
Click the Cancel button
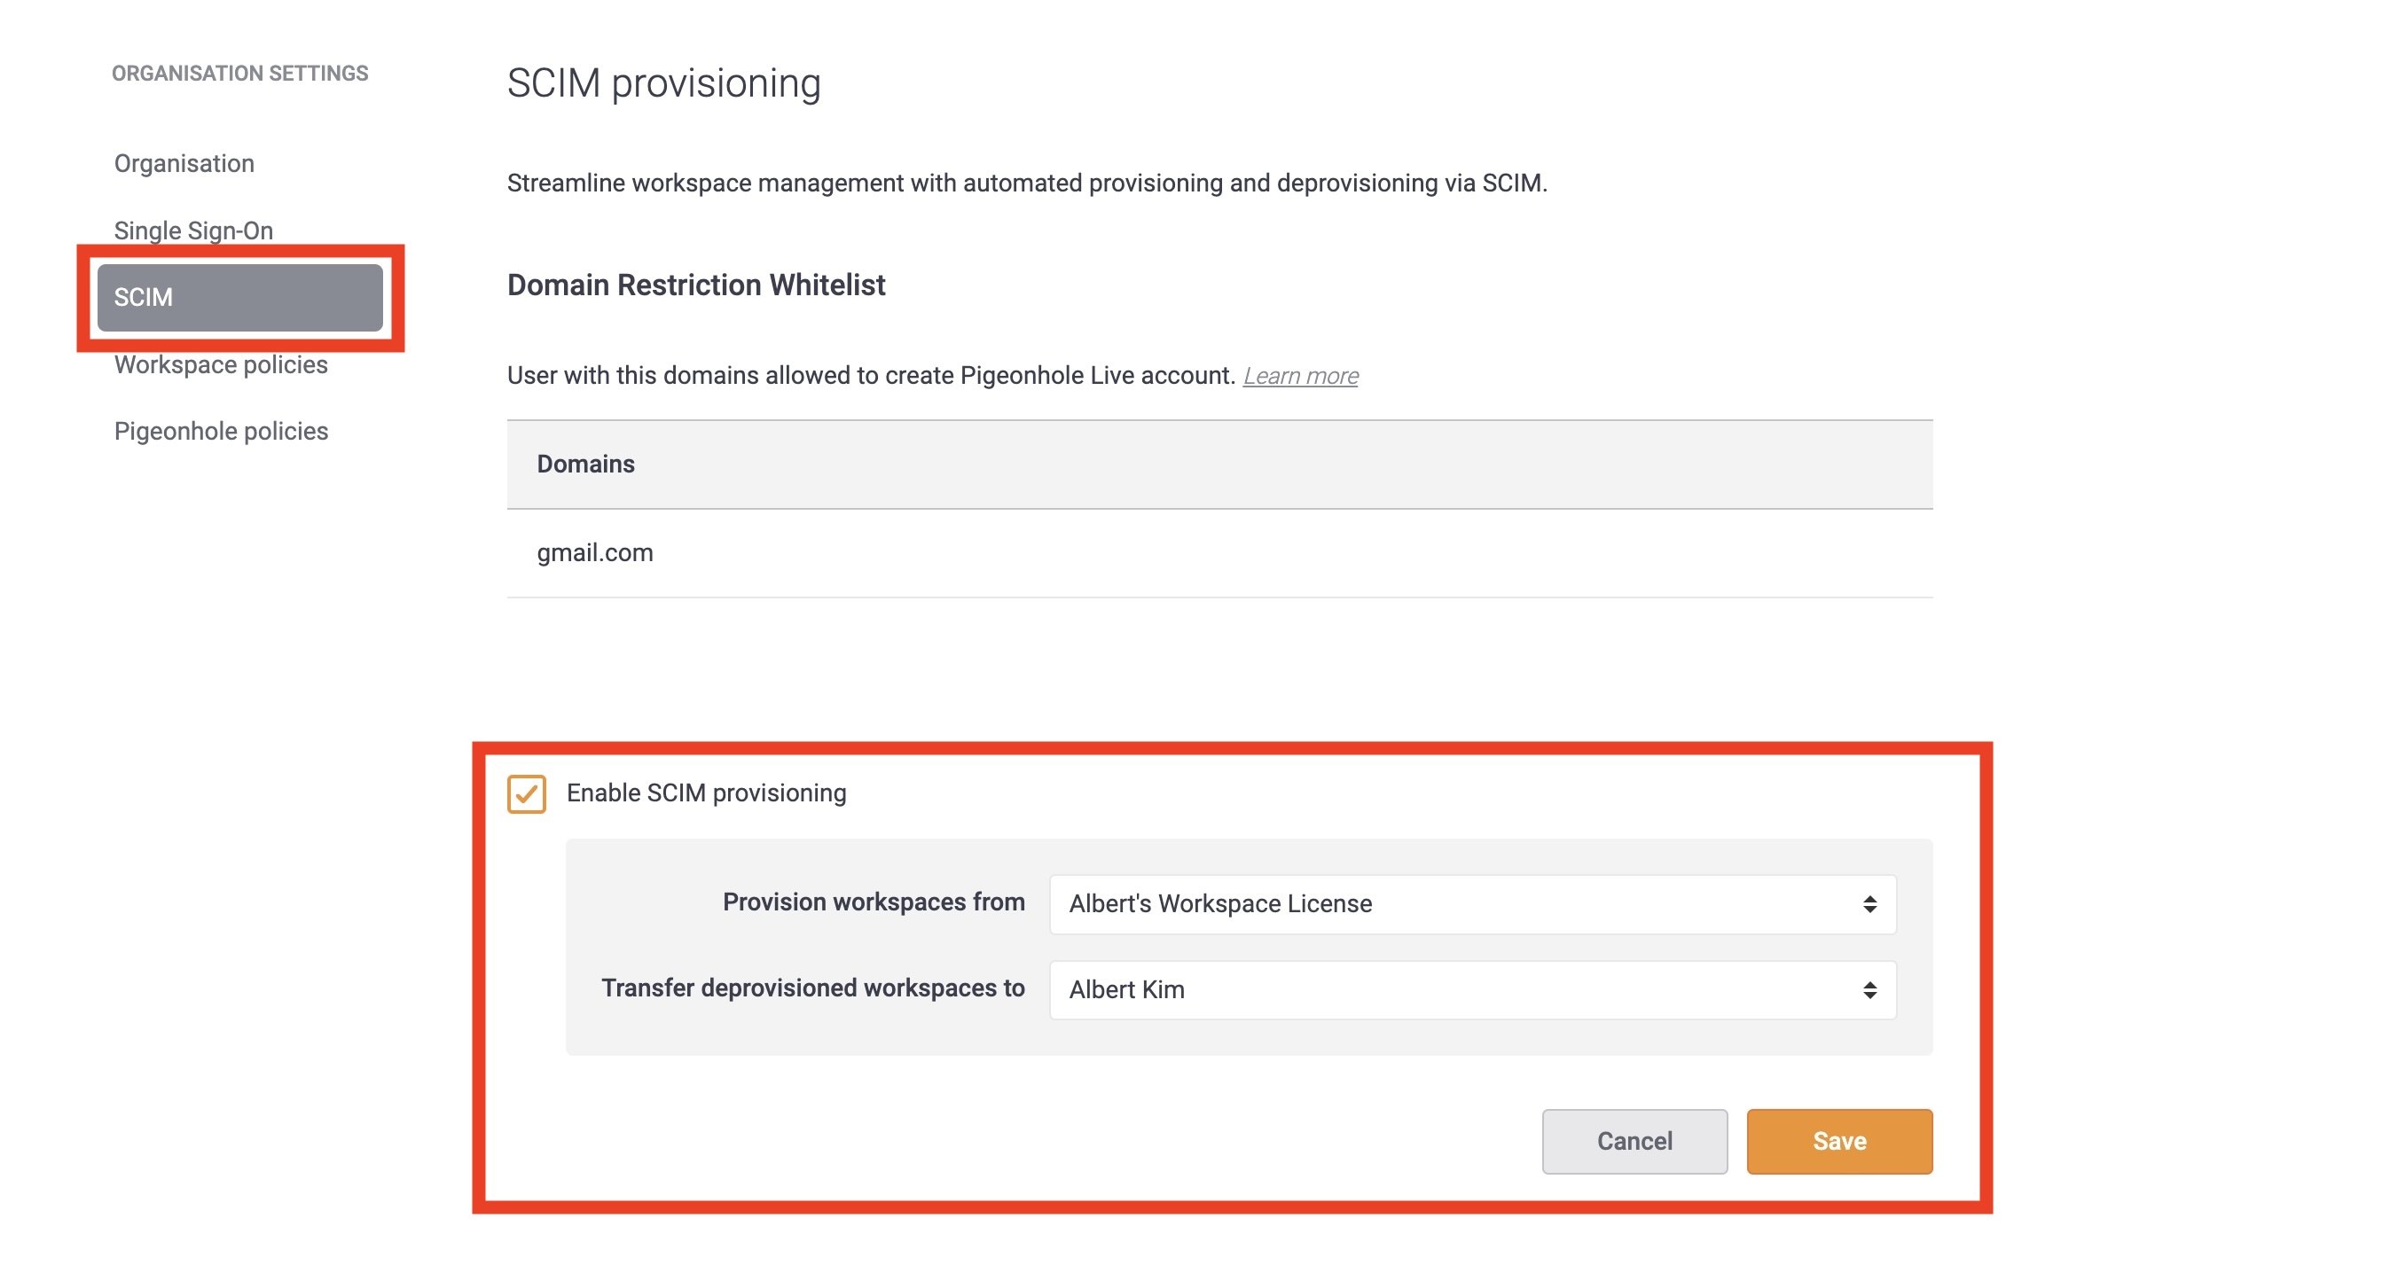1634,1141
